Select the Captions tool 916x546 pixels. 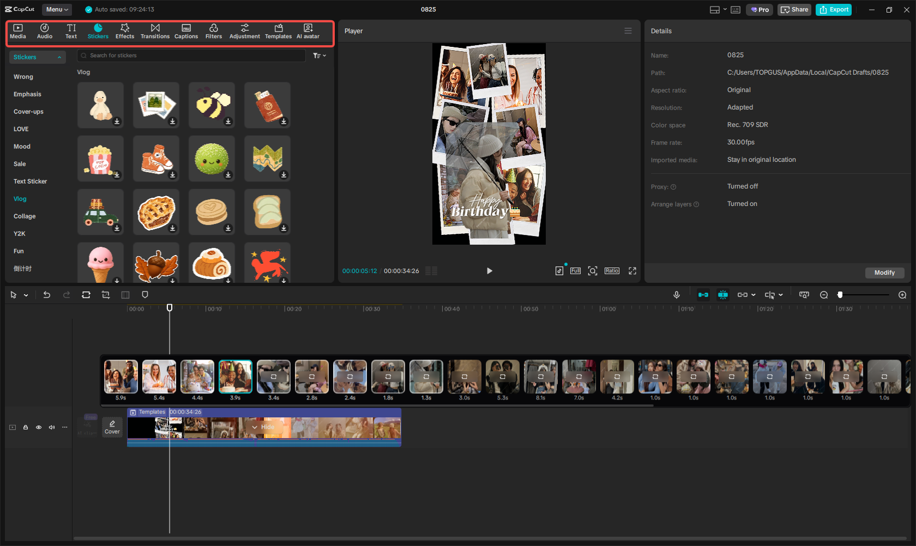click(x=186, y=31)
